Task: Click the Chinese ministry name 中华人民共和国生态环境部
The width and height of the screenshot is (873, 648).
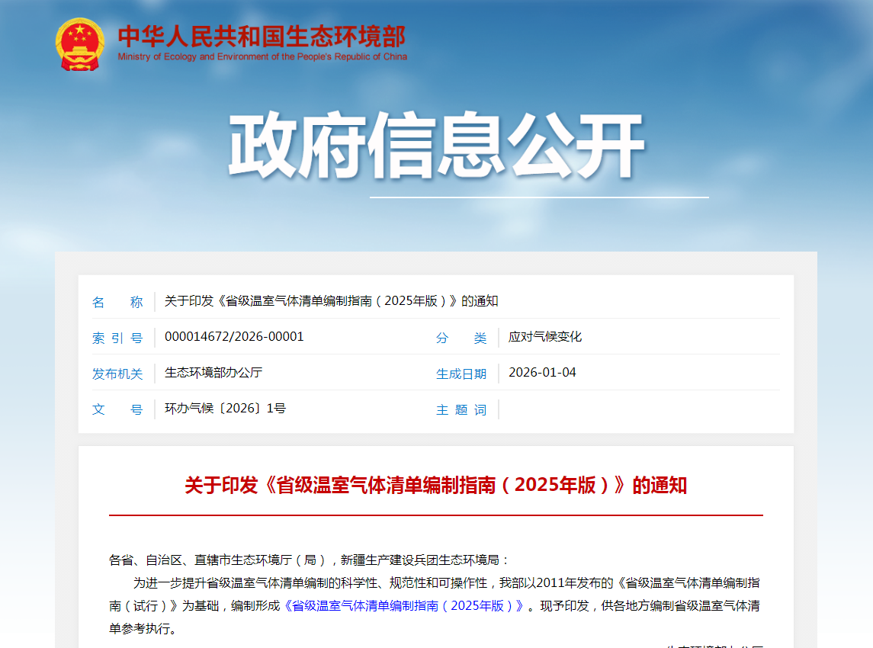Action: [262, 36]
